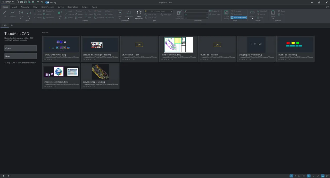This screenshot has width=330, height=178.
Task: Click the Match properties tool
Action: click(179, 15)
